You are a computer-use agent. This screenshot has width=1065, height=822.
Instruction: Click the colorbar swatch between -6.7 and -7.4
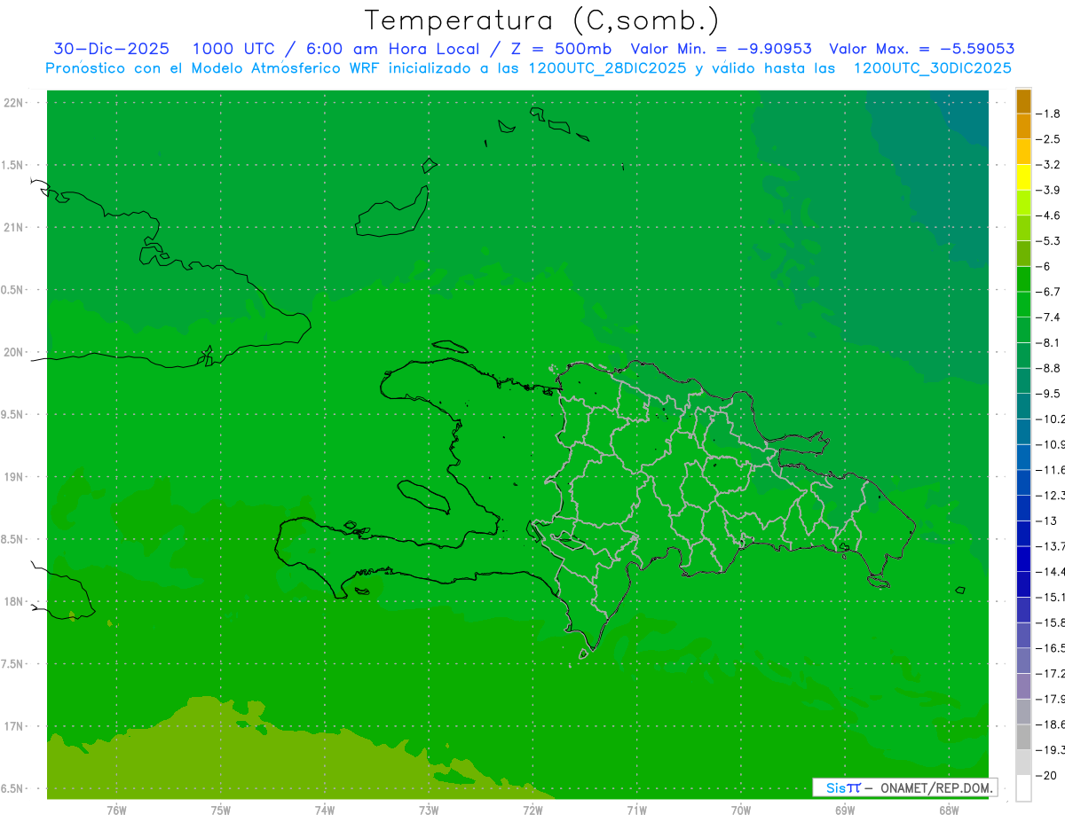coord(1023,304)
